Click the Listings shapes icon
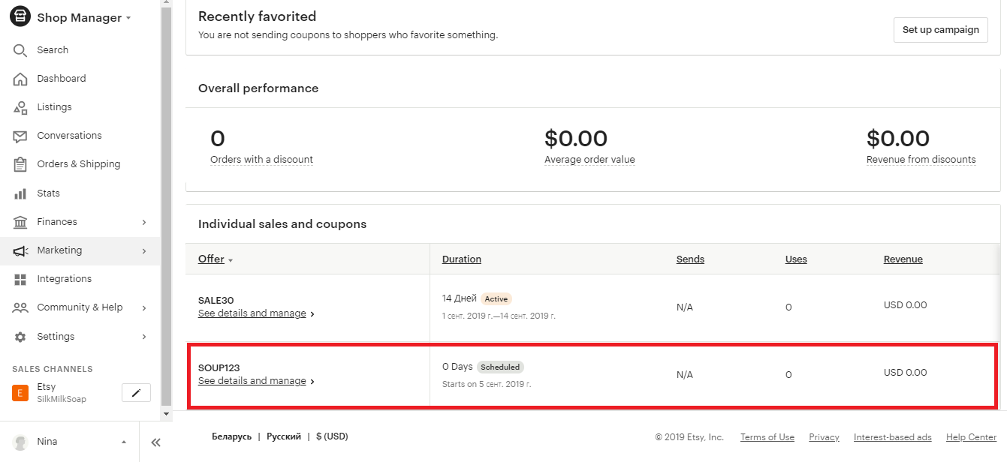Screen dimensions: 1007x462 [x=20, y=107]
